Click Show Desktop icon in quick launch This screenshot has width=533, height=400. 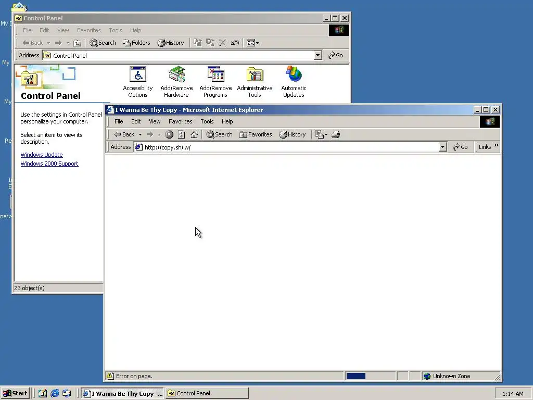42,393
